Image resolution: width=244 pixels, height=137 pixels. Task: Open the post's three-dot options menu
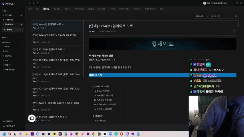click(x=234, y=31)
